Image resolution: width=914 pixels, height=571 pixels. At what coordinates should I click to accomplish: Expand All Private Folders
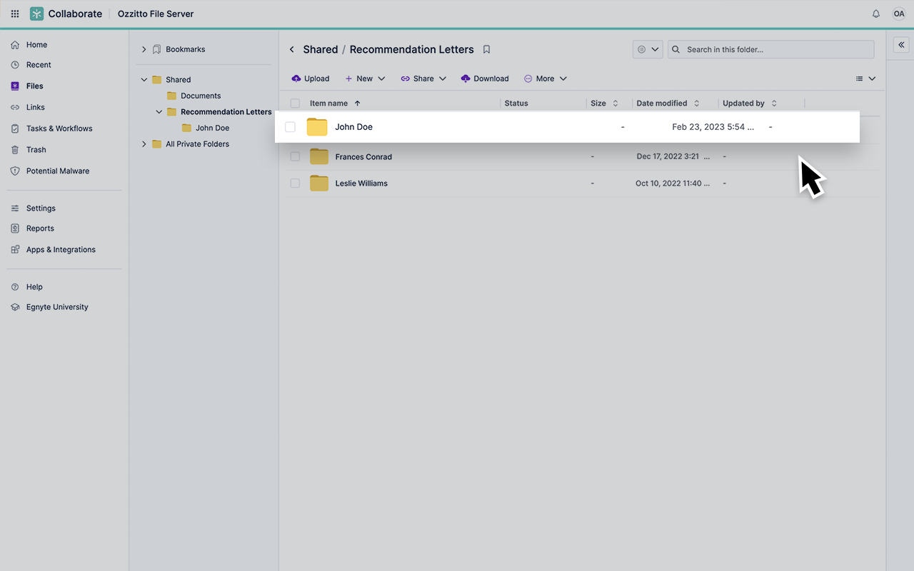(x=144, y=143)
